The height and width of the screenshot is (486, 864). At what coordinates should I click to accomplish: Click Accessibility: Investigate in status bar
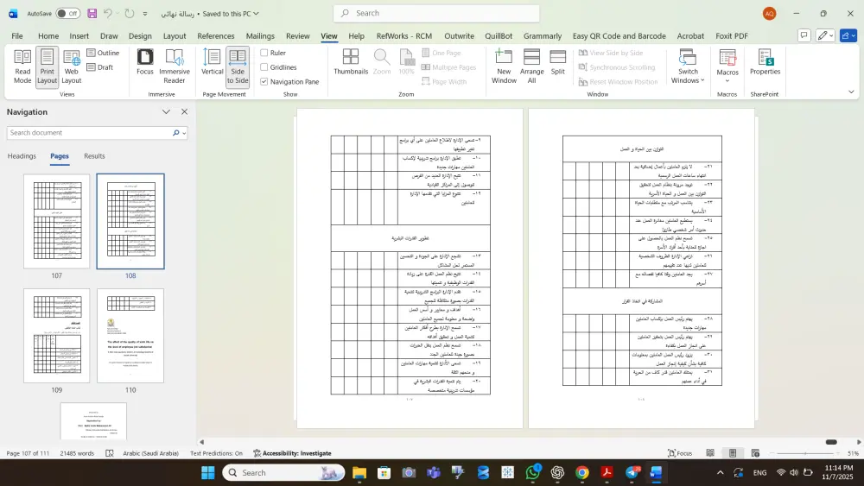pyautogui.click(x=292, y=453)
